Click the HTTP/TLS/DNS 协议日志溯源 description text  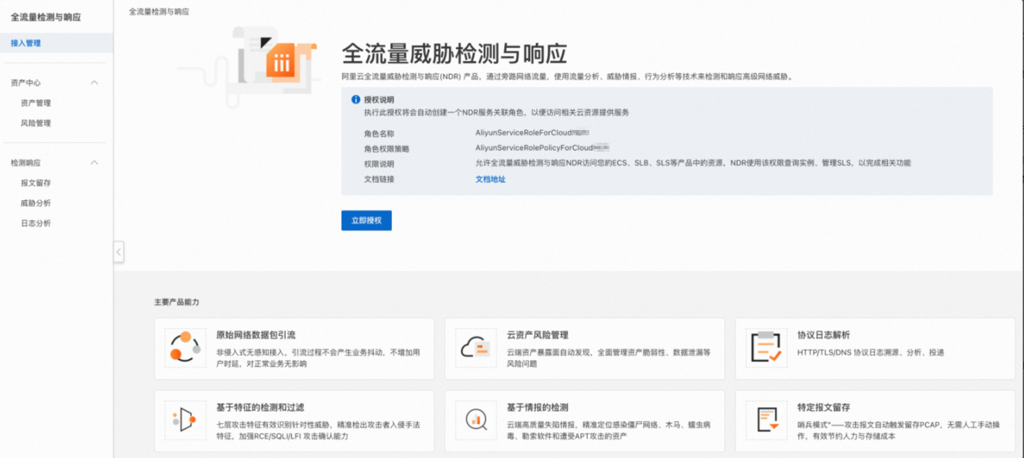(x=870, y=352)
